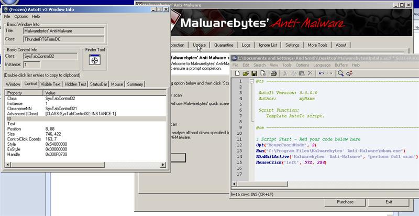Click the Save floppy disk icon in SciTE

tap(254, 73)
